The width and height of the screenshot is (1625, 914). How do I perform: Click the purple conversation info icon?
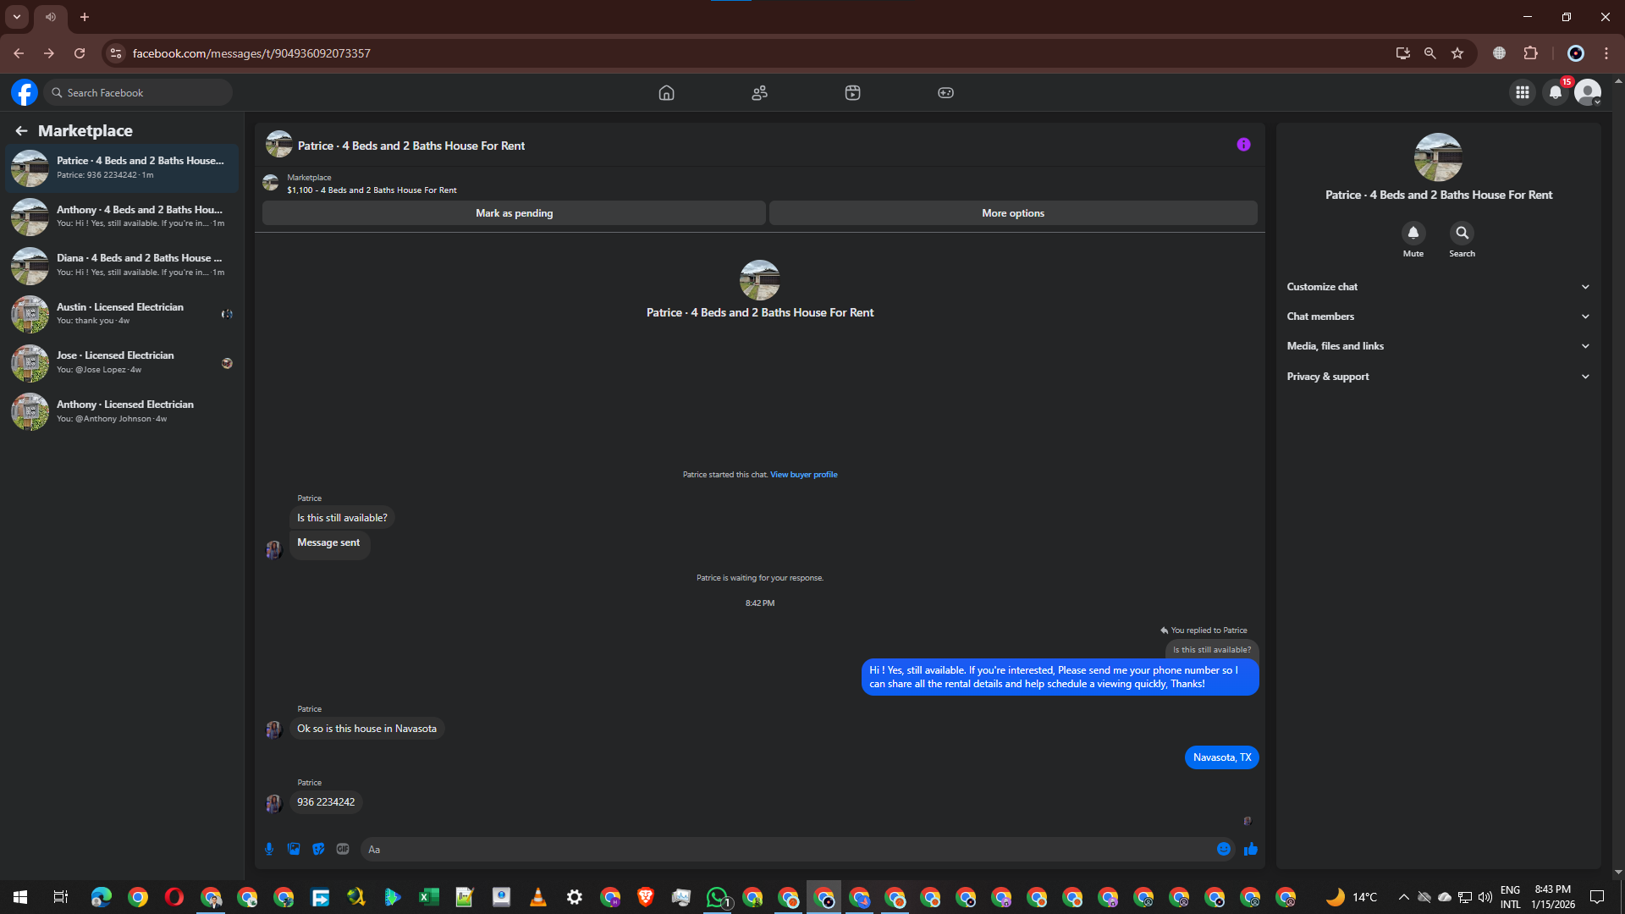point(1243,145)
